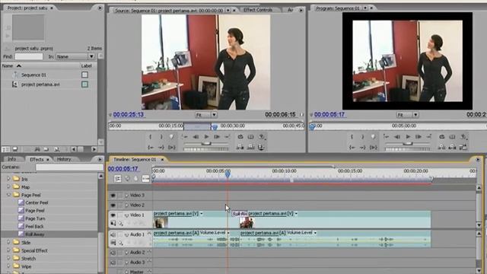The image size is (487, 274).
Task: Go to Out point in Source monitor
Action: pyautogui.click(x=161, y=147)
